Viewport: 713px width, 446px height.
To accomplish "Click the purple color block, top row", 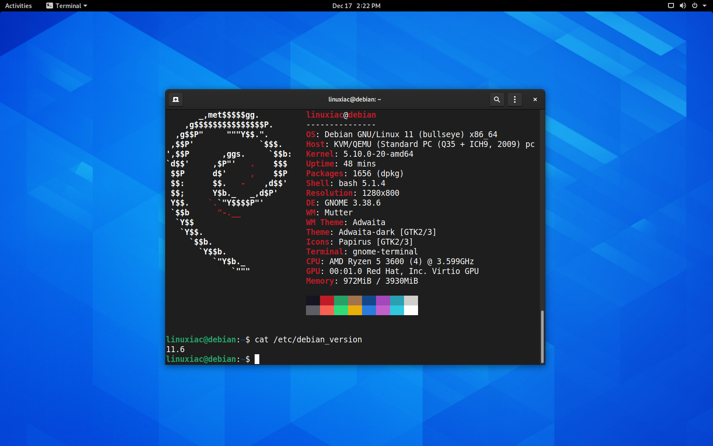I will point(383,300).
